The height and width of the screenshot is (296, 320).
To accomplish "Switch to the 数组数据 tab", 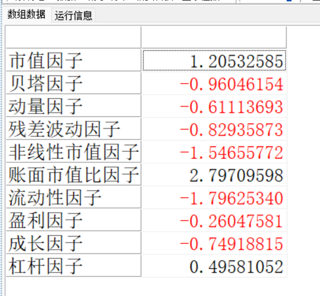I will click(26, 15).
